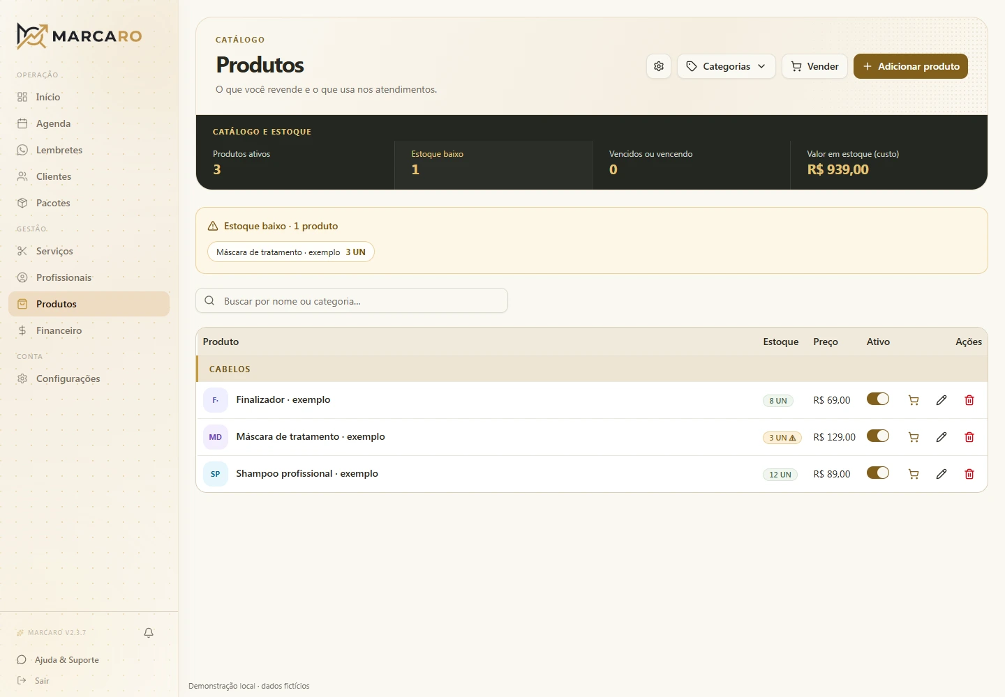The height and width of the screenshot is (697, 1005).
Task: Toggle active switch for Finalizador
Action: click(878, 399)
